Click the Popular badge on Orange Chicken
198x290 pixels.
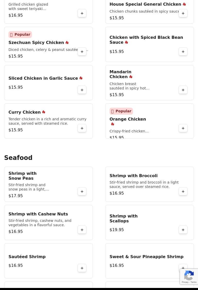pos(121,111)
